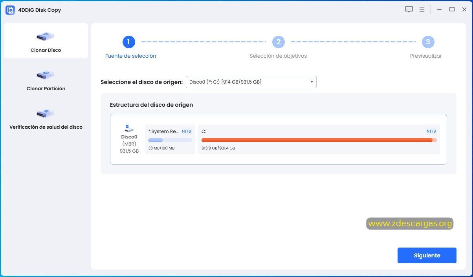Open the hamburger menu in title bar

pos(422,10)
